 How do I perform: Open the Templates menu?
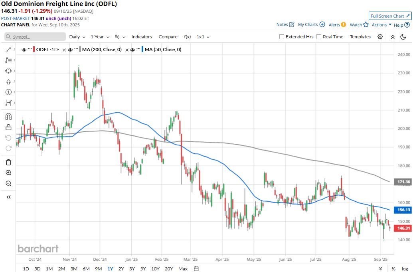[x=360, y=37]
